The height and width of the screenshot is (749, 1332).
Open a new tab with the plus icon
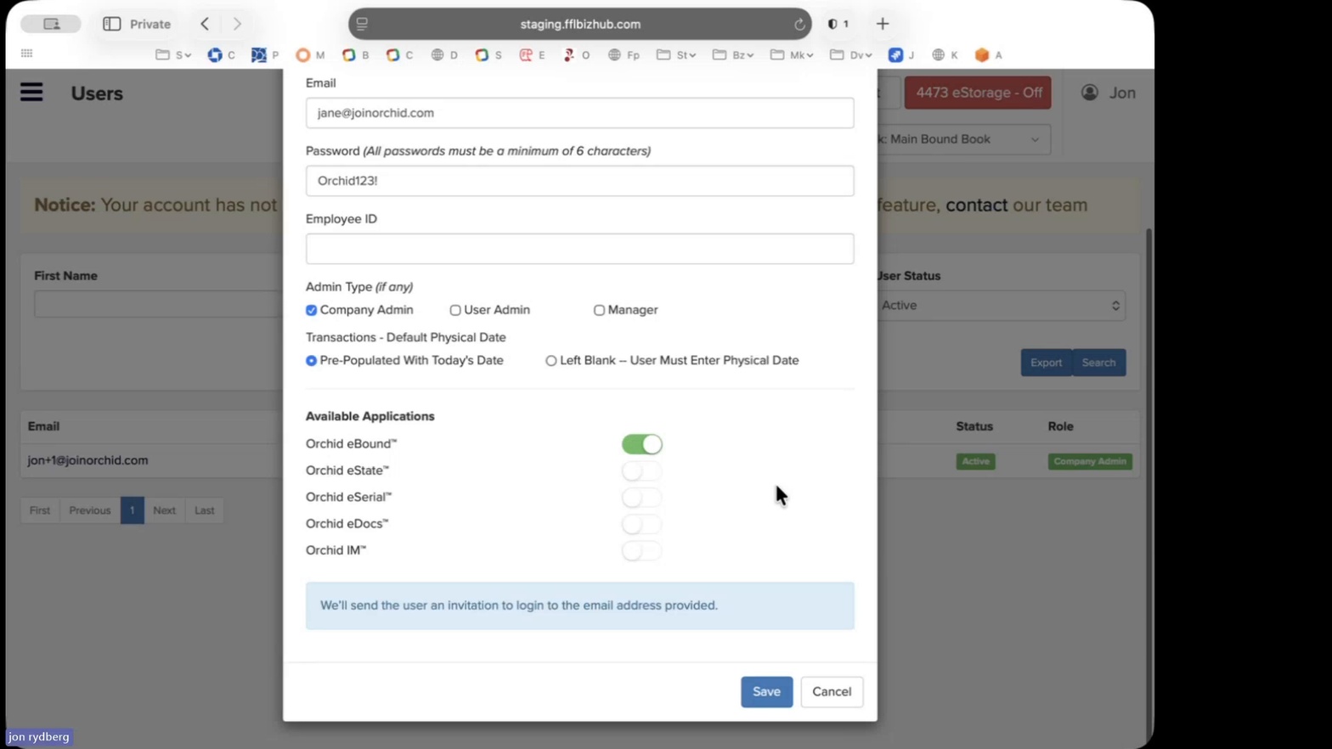(883, 24)
